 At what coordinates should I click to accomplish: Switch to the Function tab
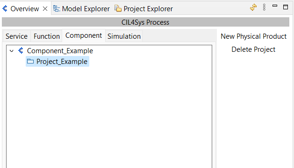click(47, 36)
